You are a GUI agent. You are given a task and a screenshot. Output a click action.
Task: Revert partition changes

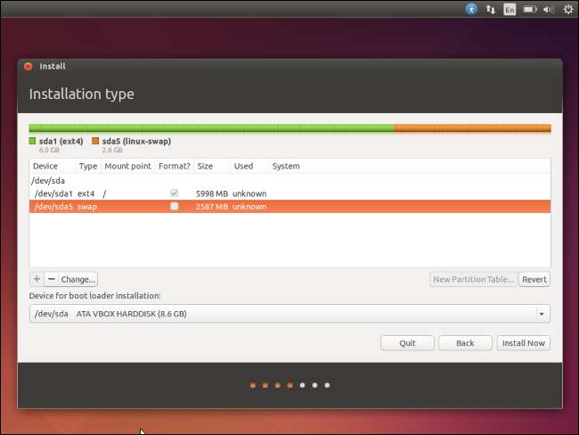(x=534, y=279)
